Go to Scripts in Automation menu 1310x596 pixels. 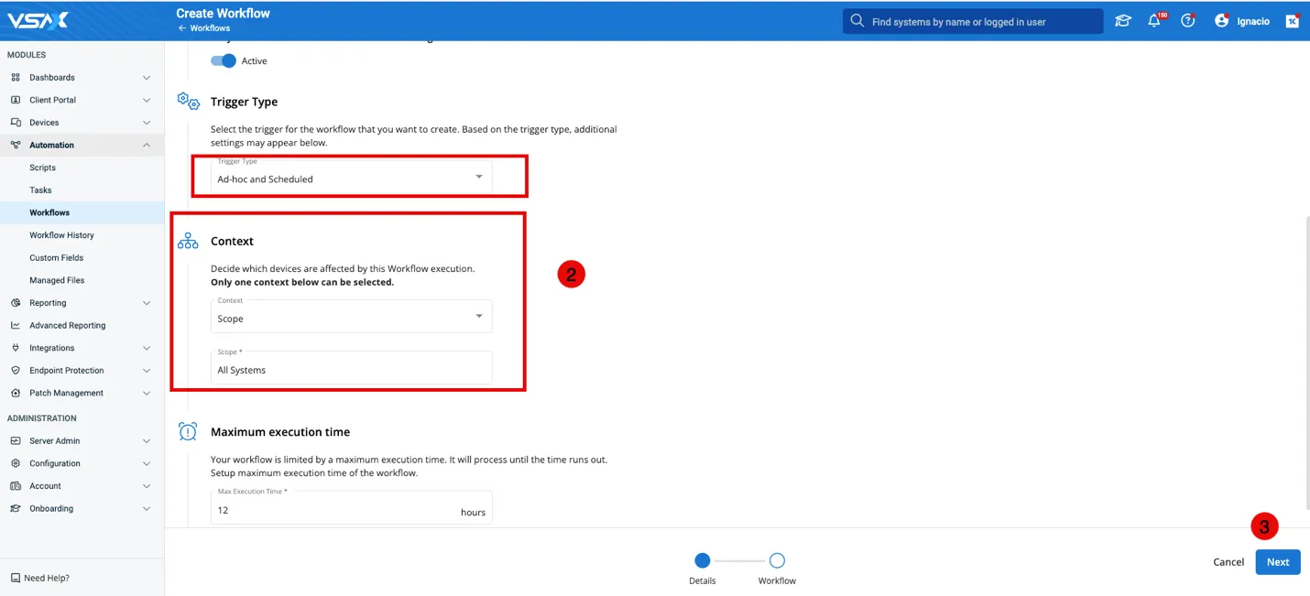[42, 168]
